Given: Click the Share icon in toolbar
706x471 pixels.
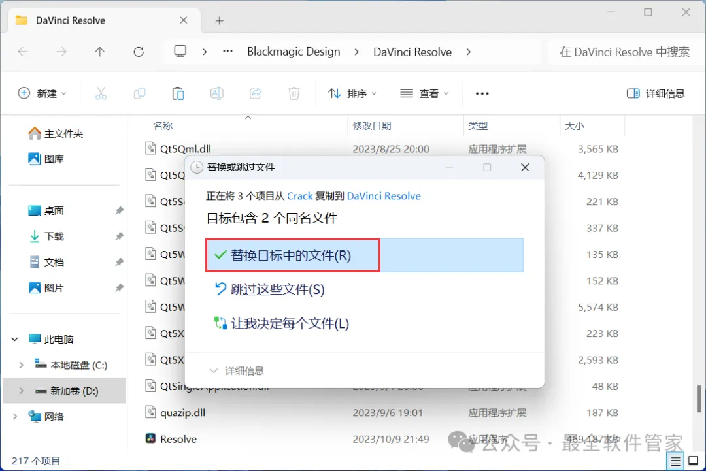Looking at the screenshot, I should point(256,93).
